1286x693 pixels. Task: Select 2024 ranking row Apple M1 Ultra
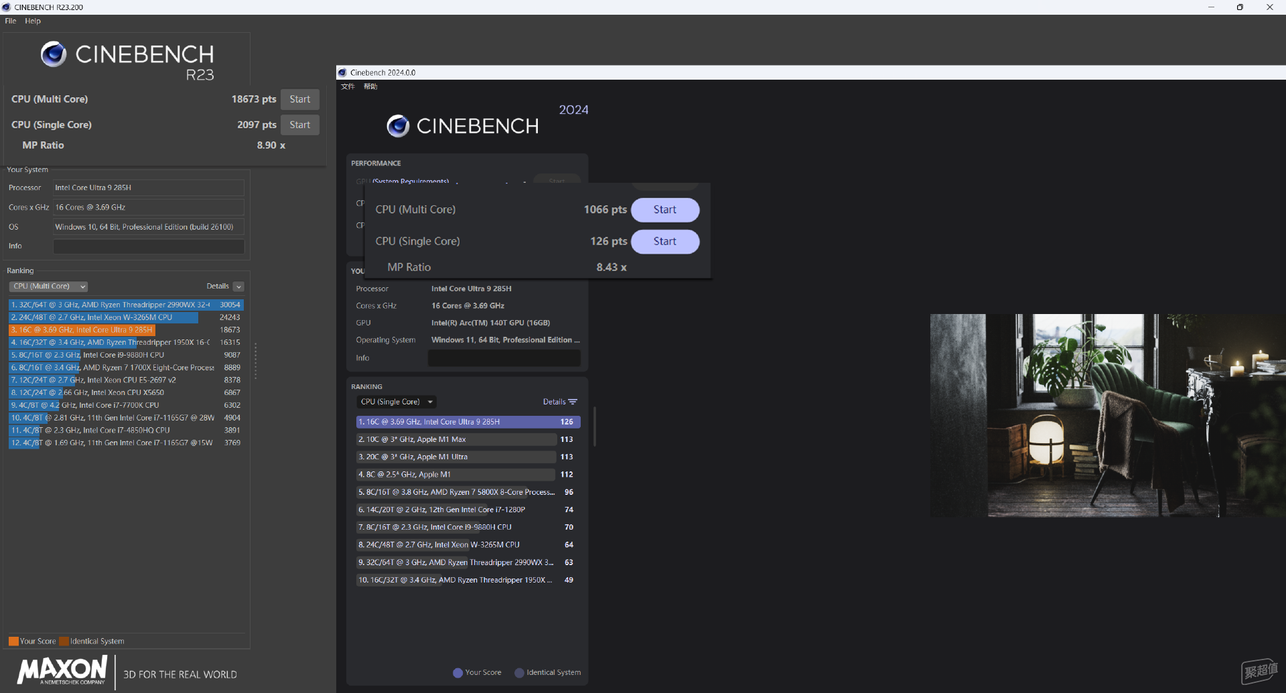468,457
